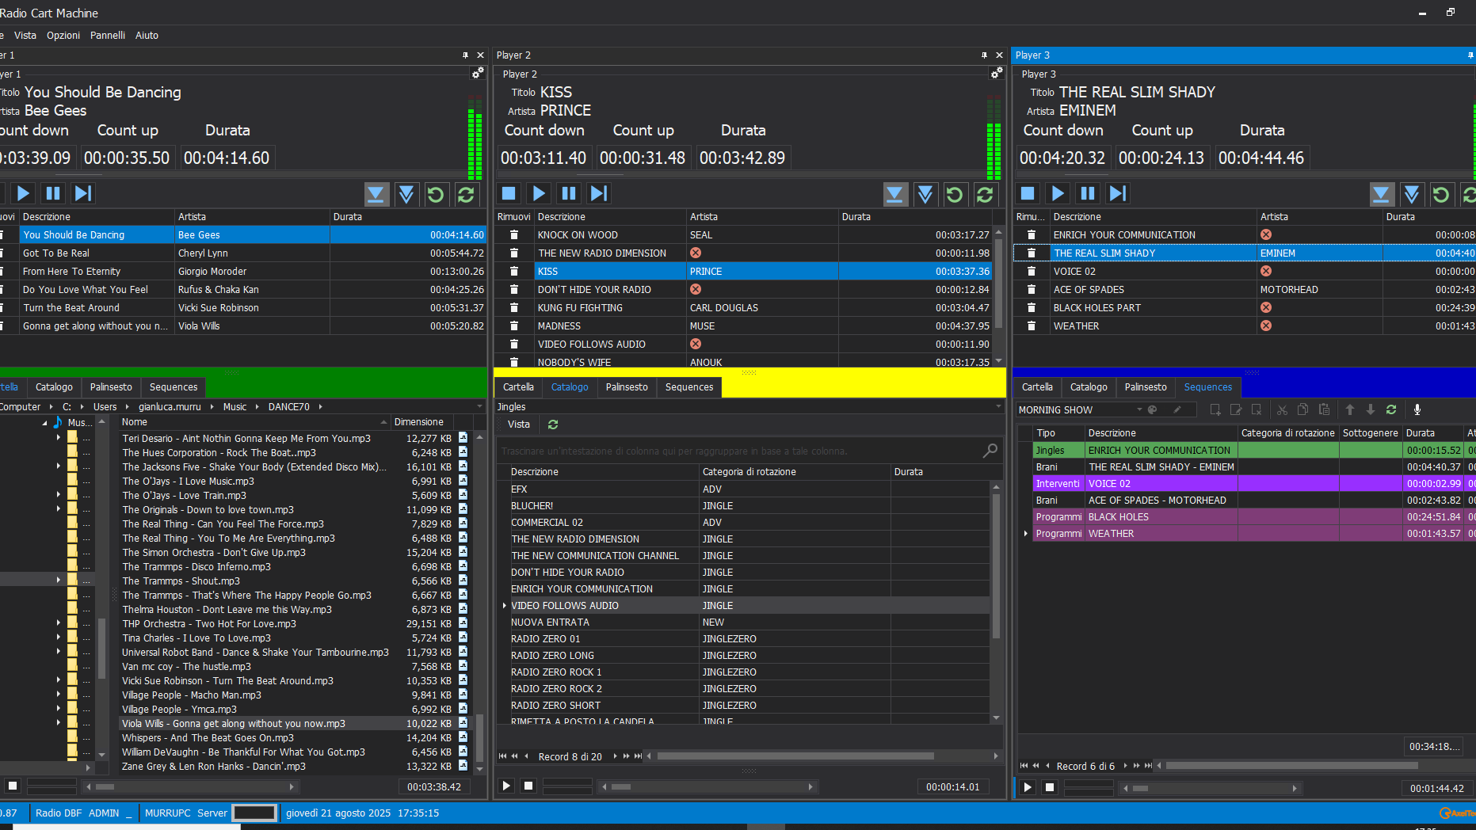
Task: Click refresh icon next to Vista
Action: 553,425
